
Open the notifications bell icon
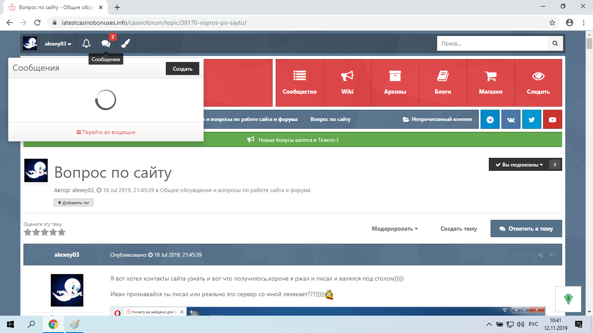click(x=86, y=43)
